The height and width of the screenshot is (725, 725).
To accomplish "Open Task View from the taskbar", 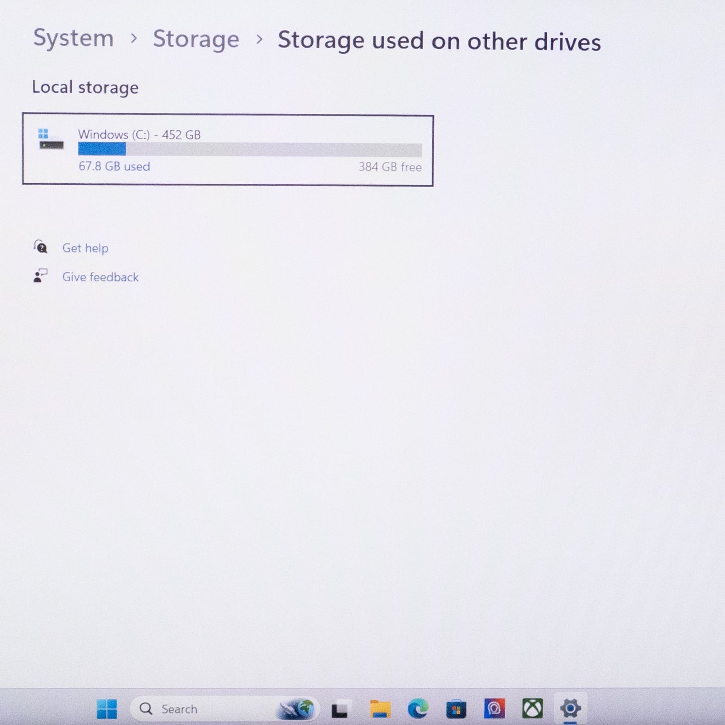I will click(340, 709).
